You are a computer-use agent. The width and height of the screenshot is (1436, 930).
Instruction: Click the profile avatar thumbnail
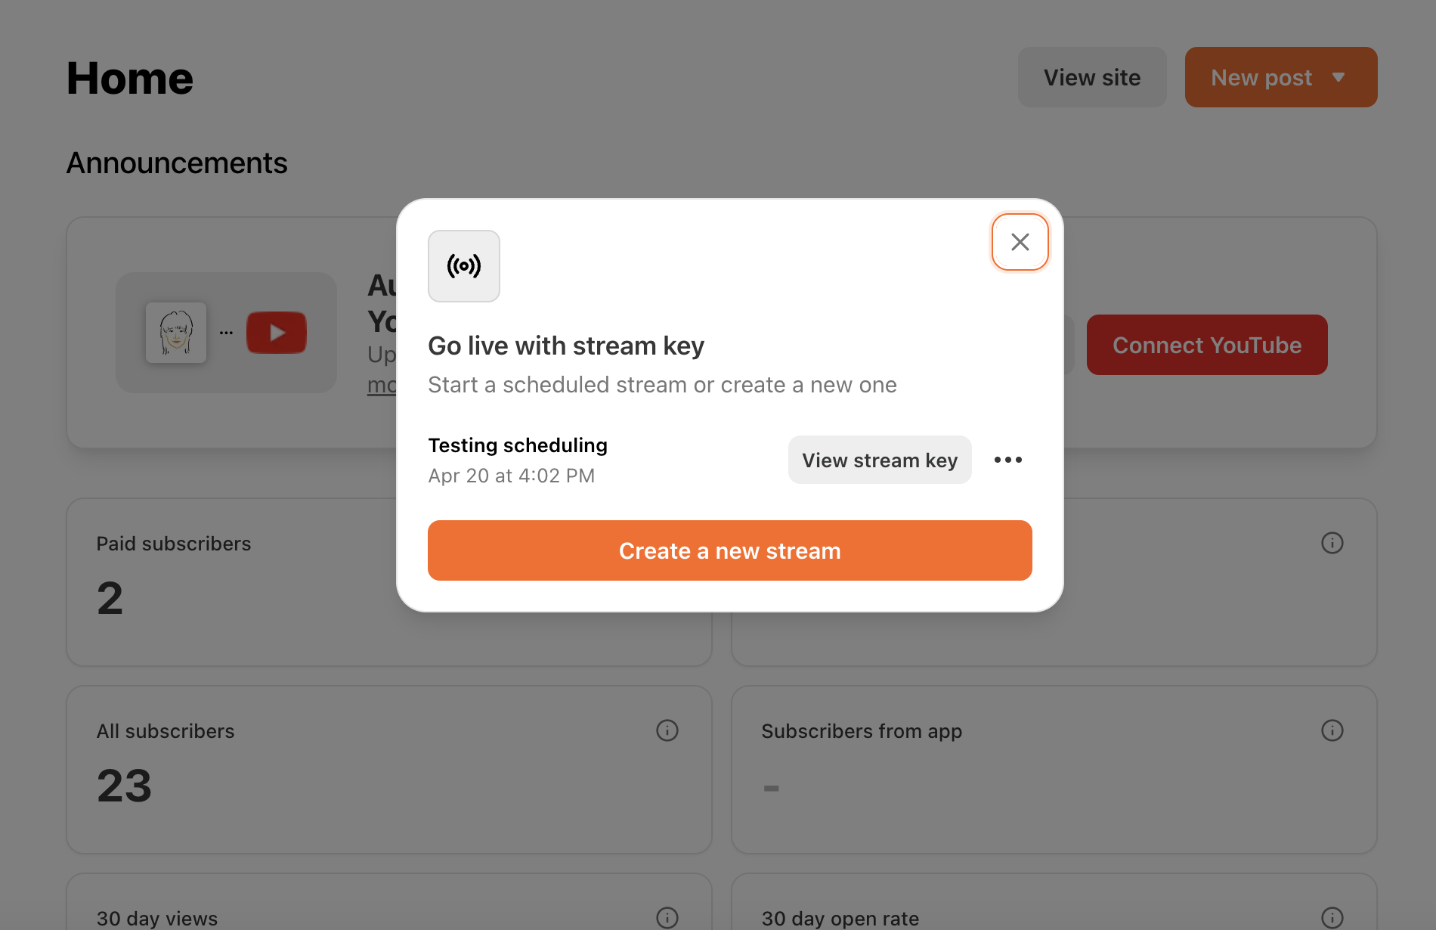[x=176, y=333]
